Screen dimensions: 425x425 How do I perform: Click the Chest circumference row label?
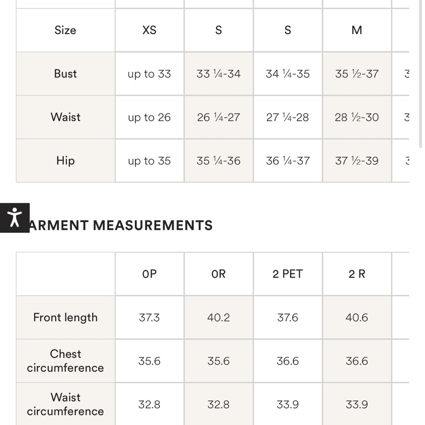pos(65,361)
